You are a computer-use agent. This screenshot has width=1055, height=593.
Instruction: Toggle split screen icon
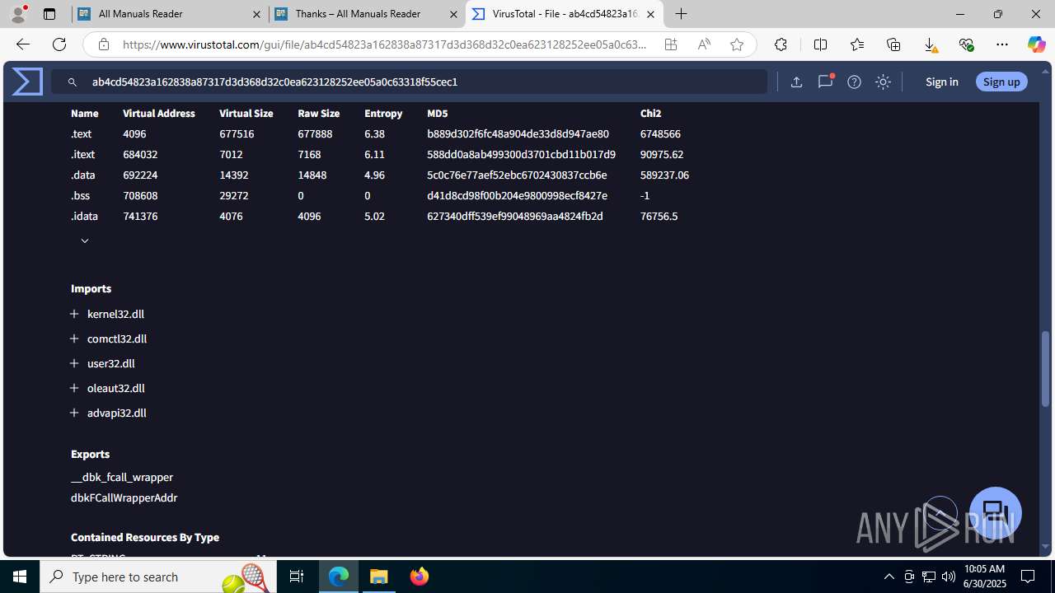(820, 44)
